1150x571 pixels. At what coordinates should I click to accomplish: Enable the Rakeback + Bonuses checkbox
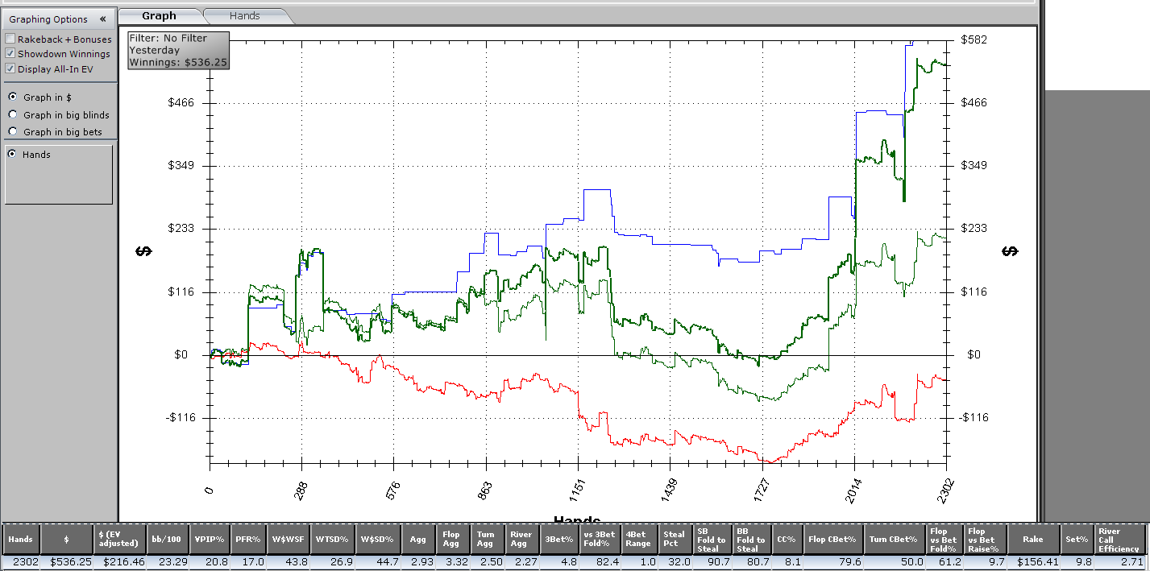pyautogui.click(x=10, y=39)
